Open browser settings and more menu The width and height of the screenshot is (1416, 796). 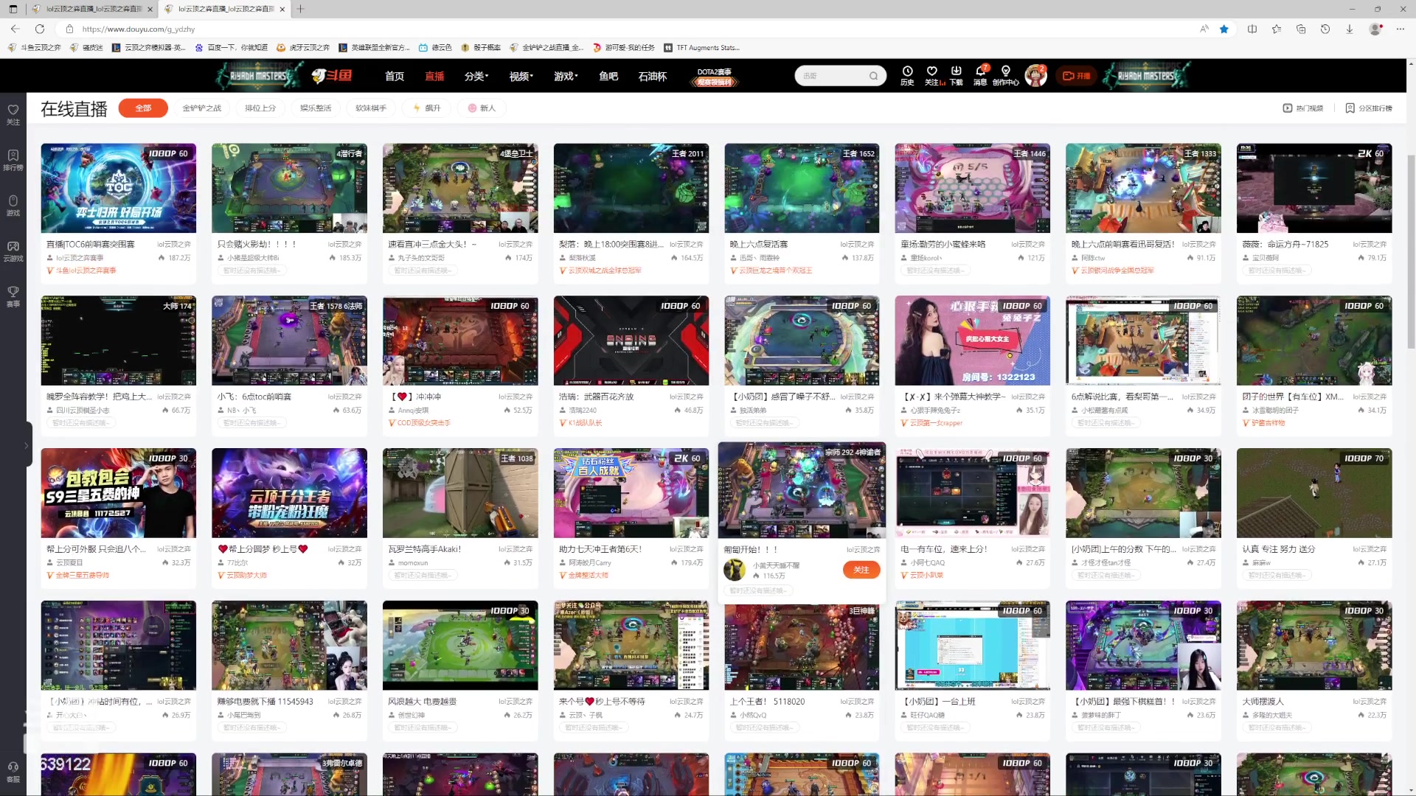pyautogui.click(x=1400, y=29)
